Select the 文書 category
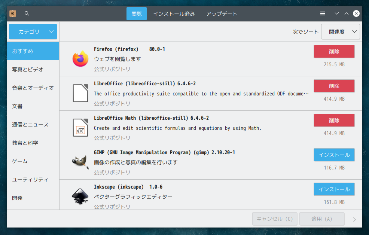 coord(33,106)
